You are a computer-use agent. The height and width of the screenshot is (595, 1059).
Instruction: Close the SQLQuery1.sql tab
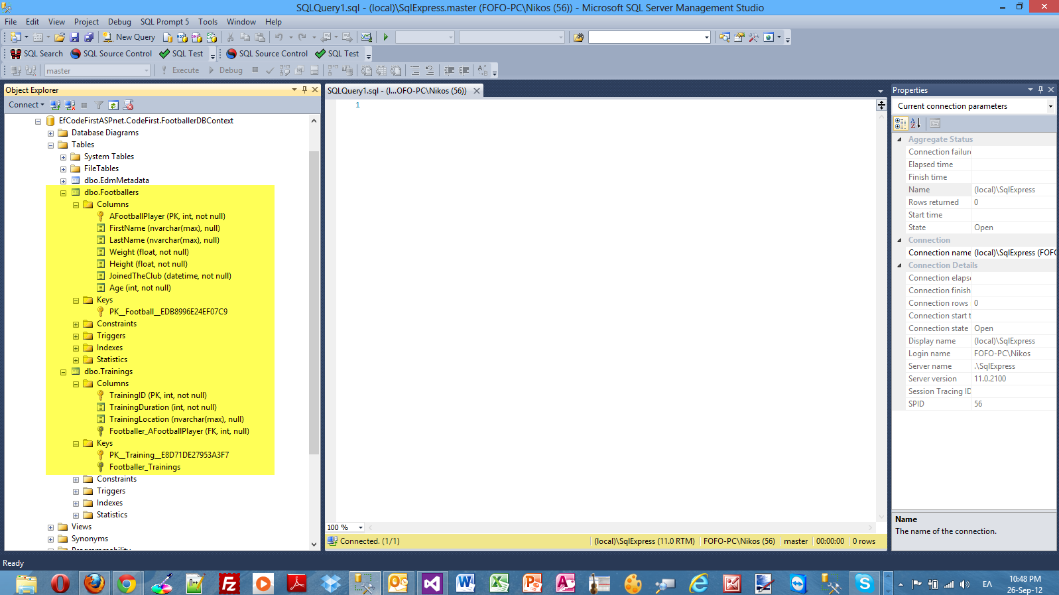coord(476,91)
